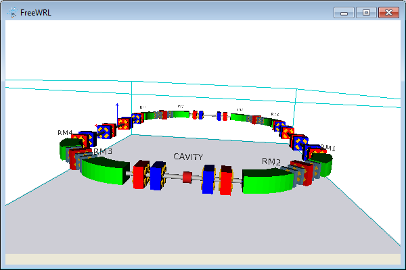Click the CAVITY label in the scene
This screenshot has height=270, width=406.
(188, 157)
